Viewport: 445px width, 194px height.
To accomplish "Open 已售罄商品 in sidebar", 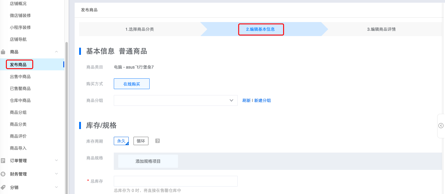I will click(x=20, y=89).
